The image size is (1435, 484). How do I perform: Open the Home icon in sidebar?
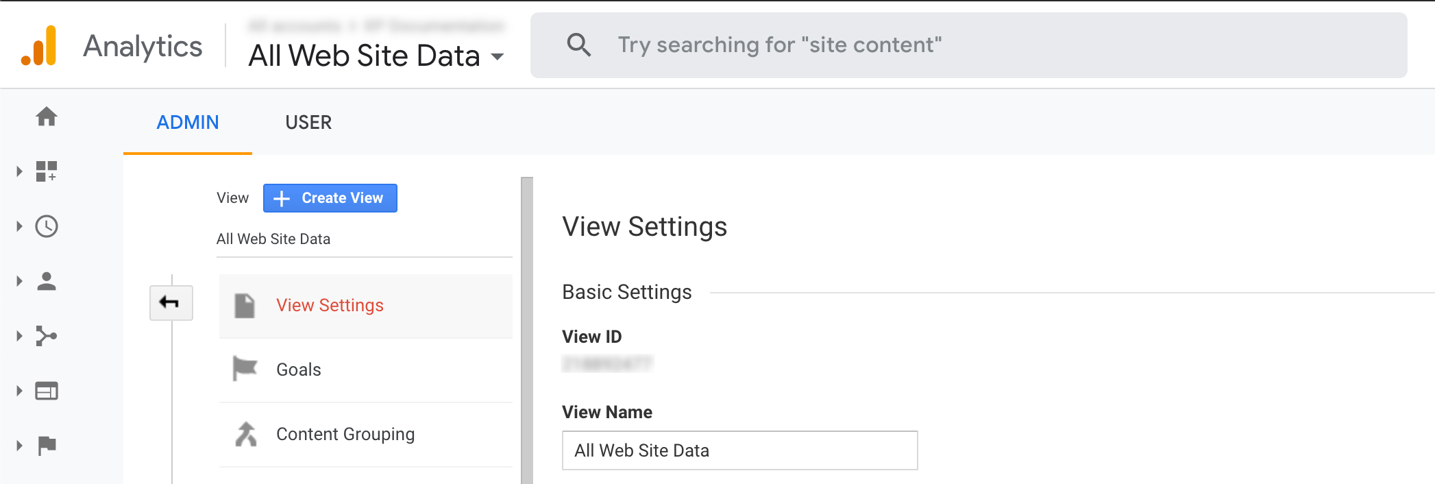[47, 117]
